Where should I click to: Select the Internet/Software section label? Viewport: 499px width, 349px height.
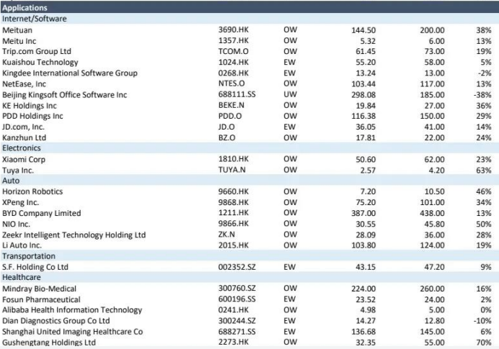pos(35,19)
